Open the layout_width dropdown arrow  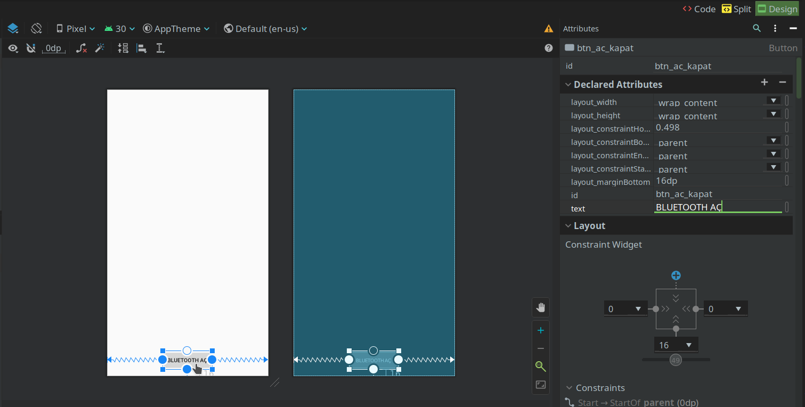pos(773,100)
